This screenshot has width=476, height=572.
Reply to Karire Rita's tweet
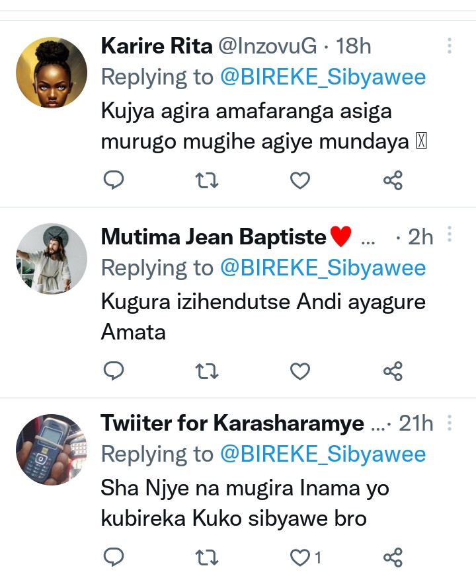point(114,180)
